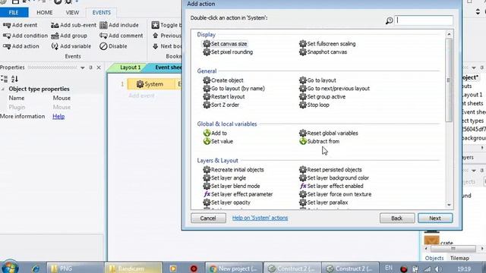Collapse Object type properties section

3,89
